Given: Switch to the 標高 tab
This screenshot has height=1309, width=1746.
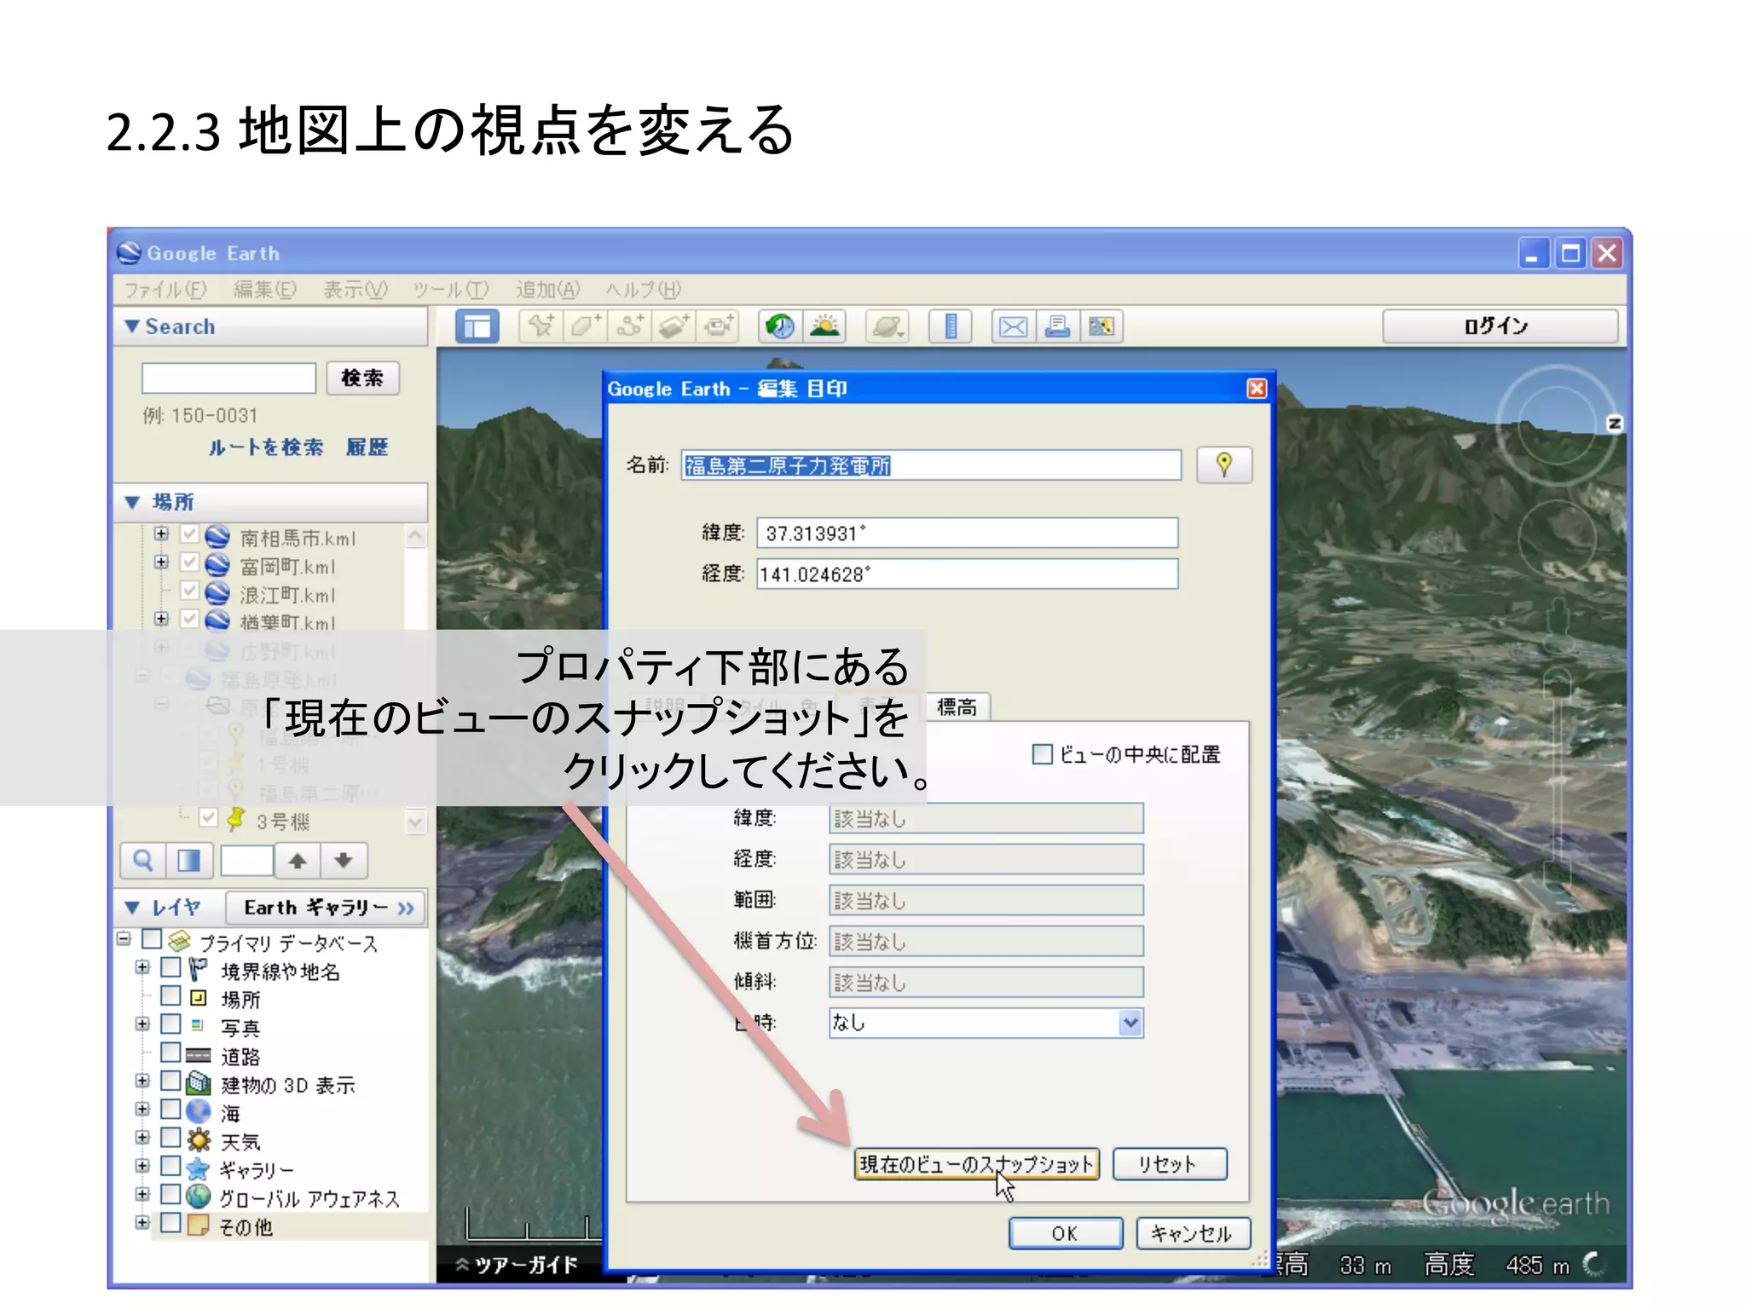Looking at the screenshot, I should pos(957,706).
